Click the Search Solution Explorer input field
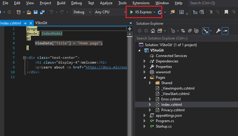Screen dimensions: 238x136 point(187,38)
